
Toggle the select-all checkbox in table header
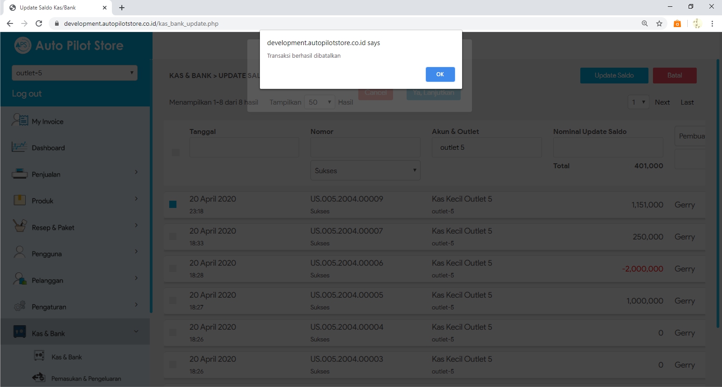176,152
